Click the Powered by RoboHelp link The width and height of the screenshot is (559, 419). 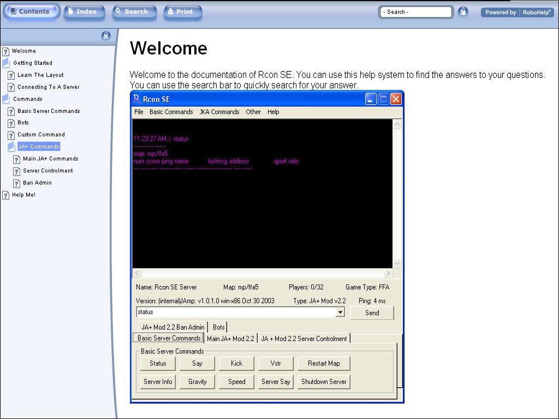coord(517,12)
